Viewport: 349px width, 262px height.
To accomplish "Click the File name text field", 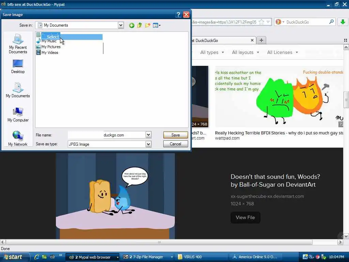I will 107,135.
